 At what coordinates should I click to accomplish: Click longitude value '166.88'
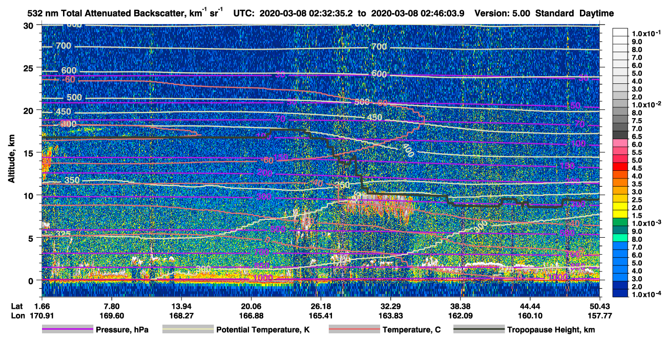251,315
